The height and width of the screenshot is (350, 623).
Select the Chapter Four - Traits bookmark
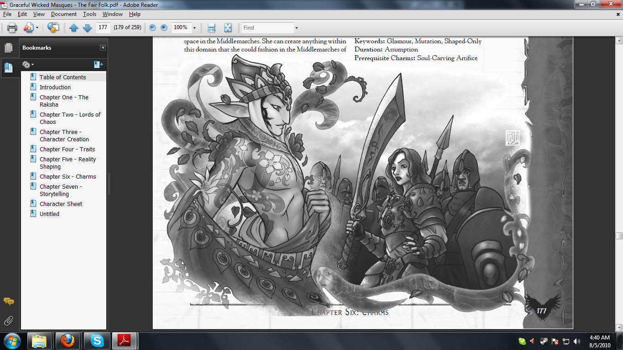pyautogui.click(x=67, y=149)
